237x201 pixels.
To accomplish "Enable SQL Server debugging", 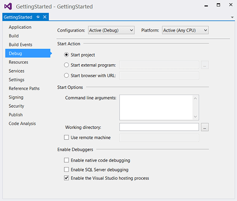I will [66, 169].
